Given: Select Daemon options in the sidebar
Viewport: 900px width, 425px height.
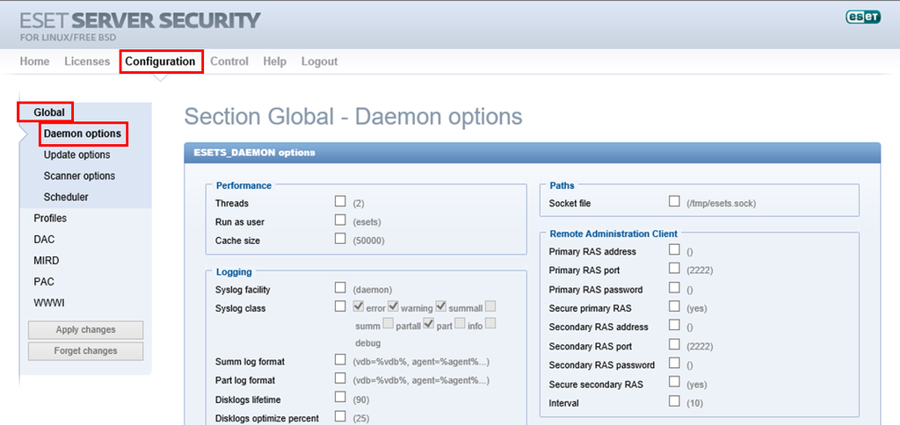Looking at the screenshot, I should pyautogui.click(x=83, y=133).
